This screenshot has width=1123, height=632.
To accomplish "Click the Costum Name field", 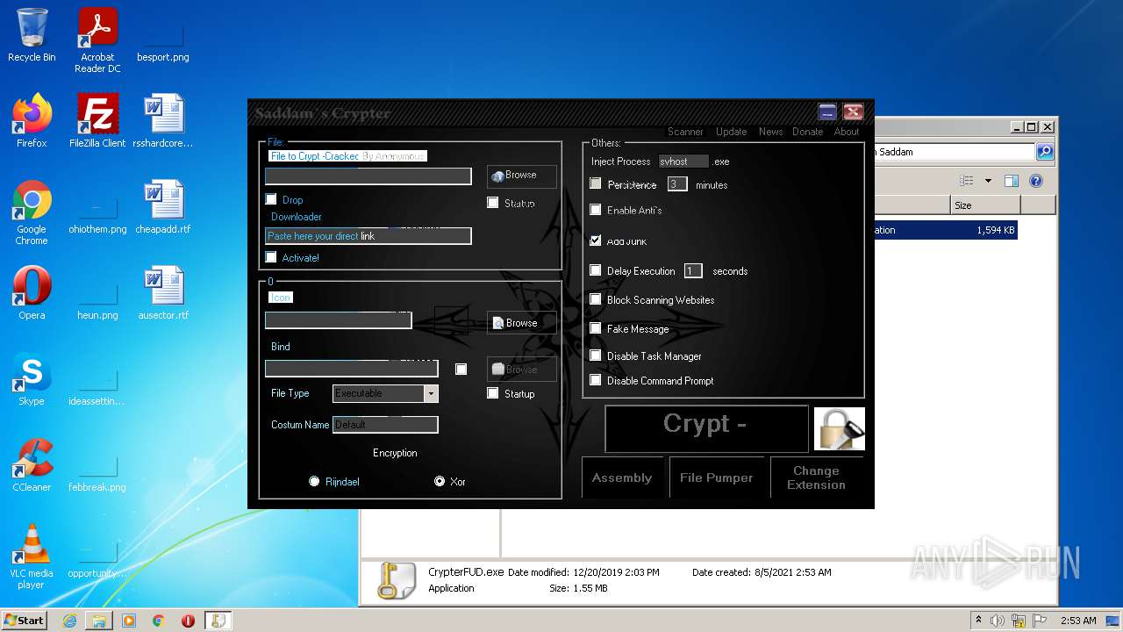I will 385,425.
